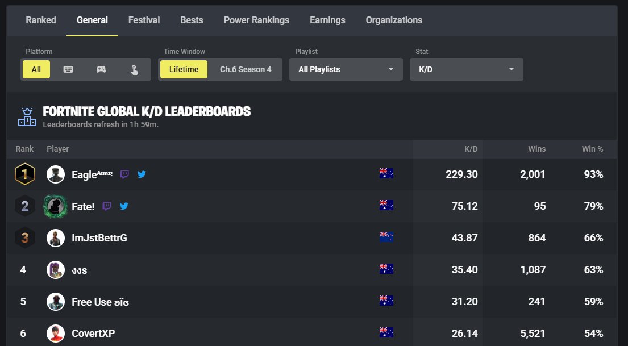
Task: Open Free Use player profile link
Action: (100, 302)
